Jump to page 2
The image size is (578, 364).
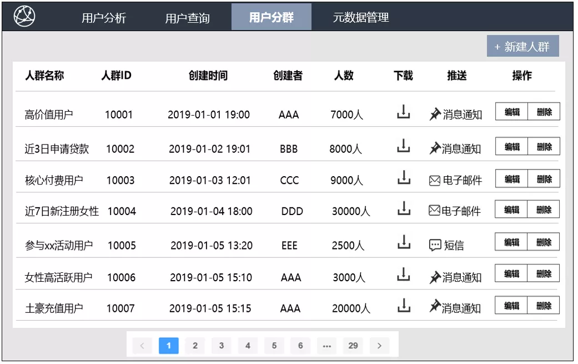click(x=195, y=346)
